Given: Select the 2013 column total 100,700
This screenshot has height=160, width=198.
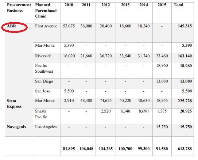Looking at the screenshot, I should [125, 149].
